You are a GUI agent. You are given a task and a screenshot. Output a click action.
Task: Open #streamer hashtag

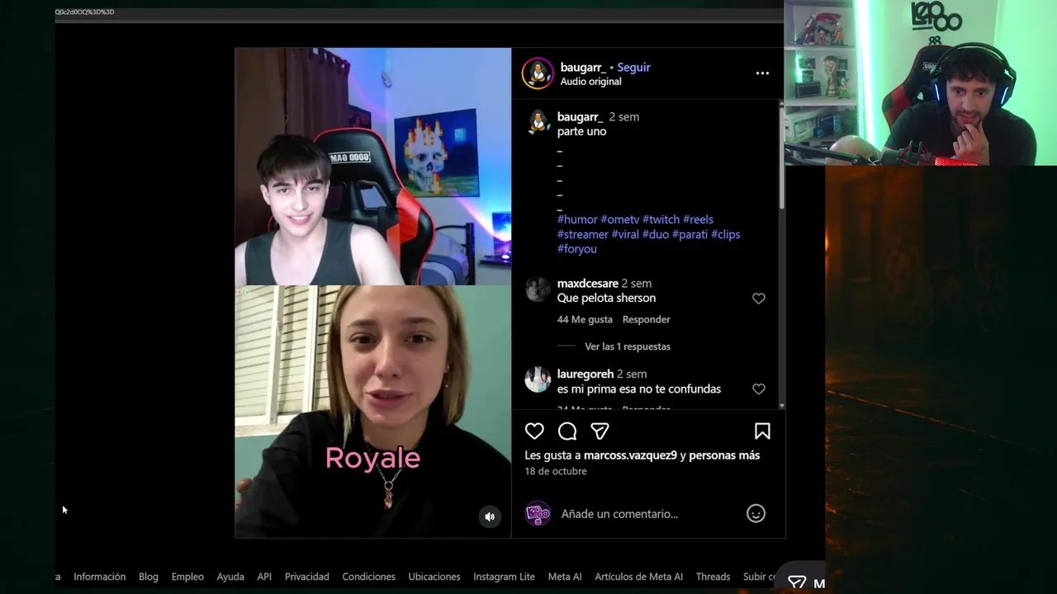[583, 234]
